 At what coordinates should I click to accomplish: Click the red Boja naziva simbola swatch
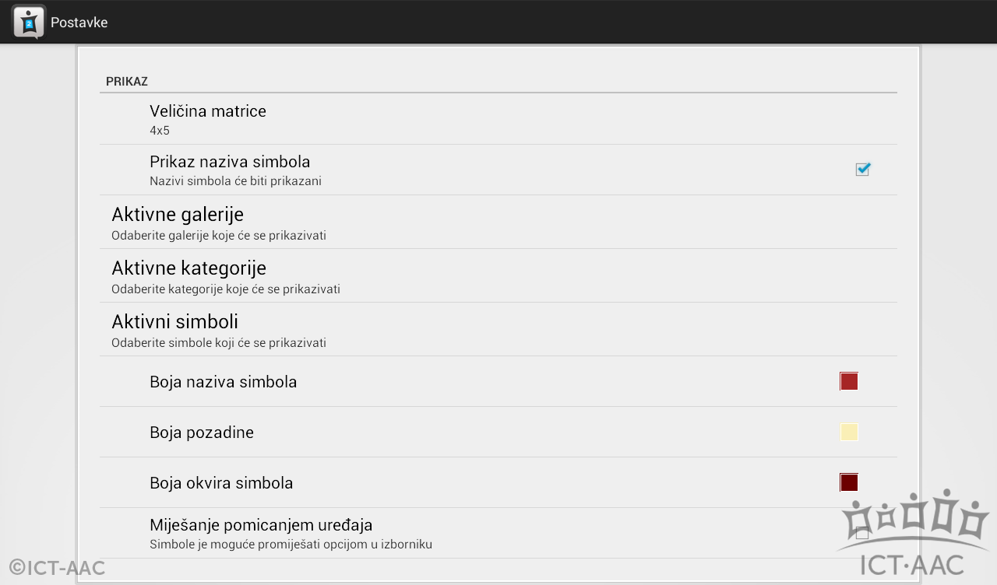click(849, 381)
